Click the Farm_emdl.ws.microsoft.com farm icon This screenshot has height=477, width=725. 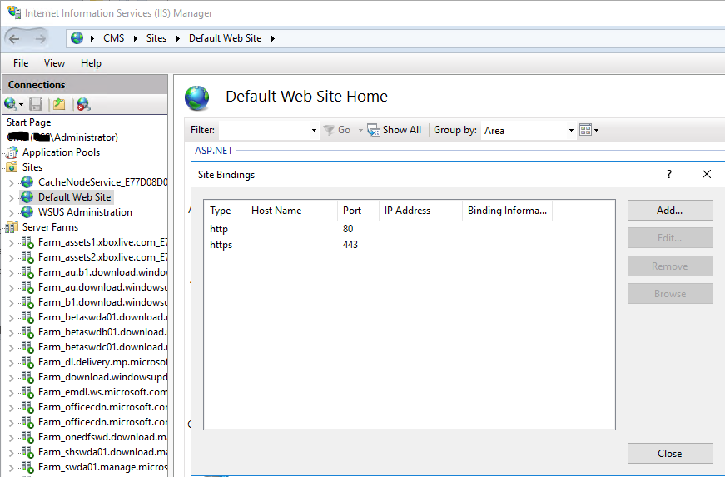pos(27,392)
